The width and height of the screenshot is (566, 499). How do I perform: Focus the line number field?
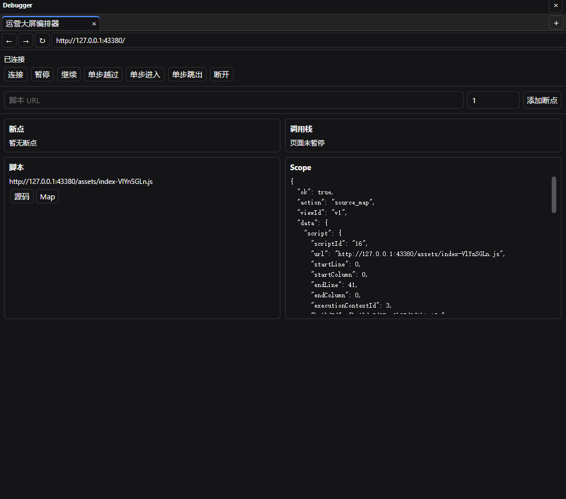pos(493,100)
